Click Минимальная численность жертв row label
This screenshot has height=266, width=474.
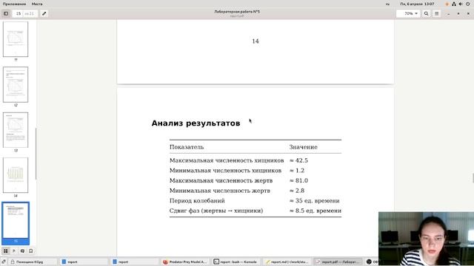[x=220, y=191]
